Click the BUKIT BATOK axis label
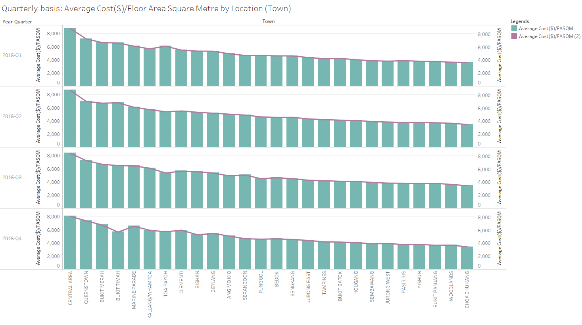 (340, 286)
